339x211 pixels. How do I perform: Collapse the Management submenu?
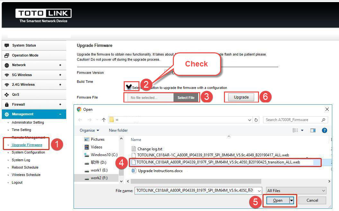coord(60,114)
